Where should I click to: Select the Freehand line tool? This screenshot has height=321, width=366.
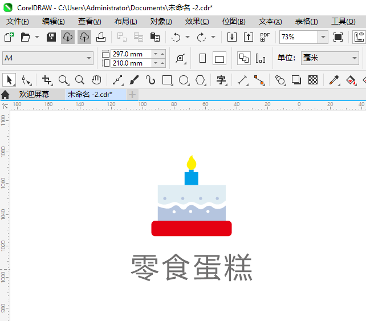click(118, 80)
